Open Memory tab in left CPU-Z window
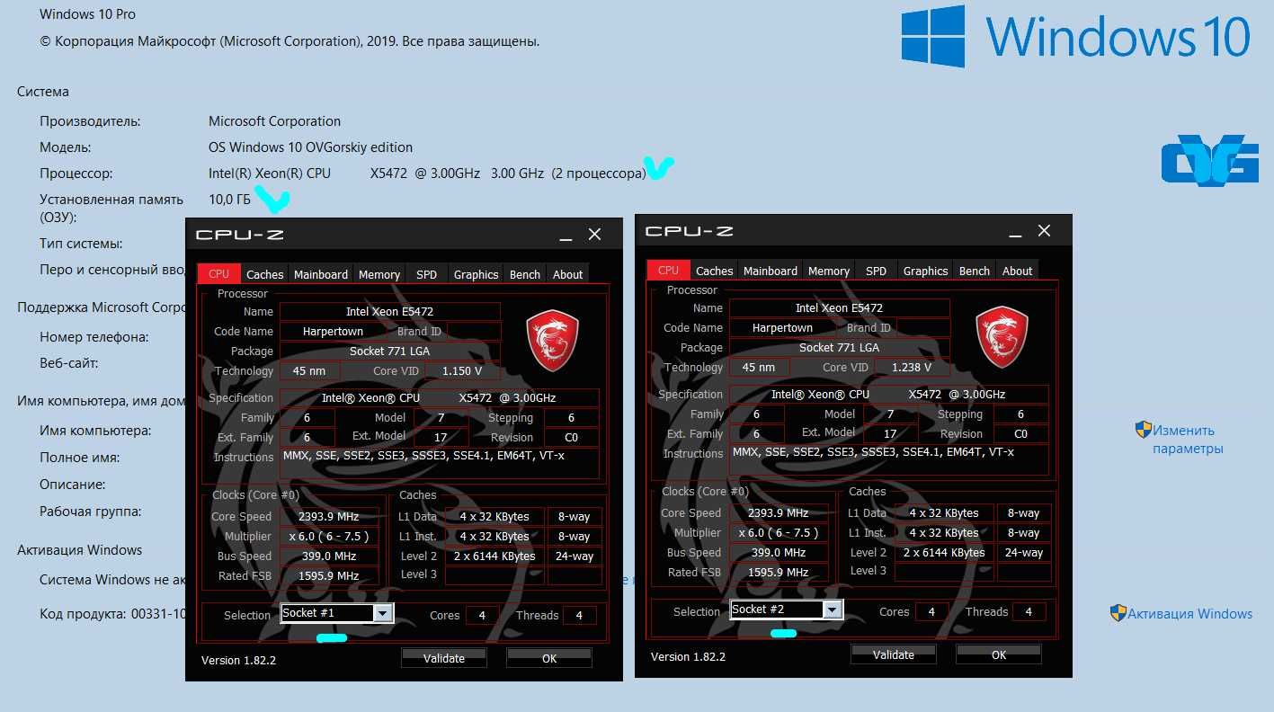This screenshot has width=1274, height=712. [x=379, y=274]
